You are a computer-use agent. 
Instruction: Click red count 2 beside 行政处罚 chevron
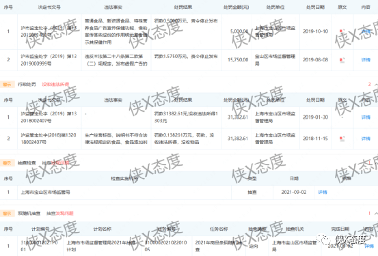(369, 84)
